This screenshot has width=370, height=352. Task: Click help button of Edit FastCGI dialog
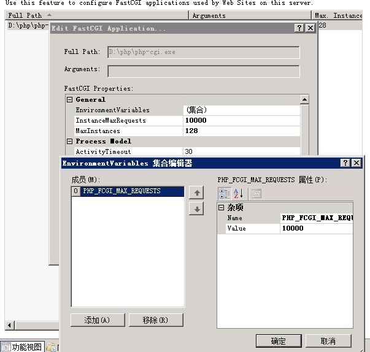pyautogui.click(x=299, y=28)
